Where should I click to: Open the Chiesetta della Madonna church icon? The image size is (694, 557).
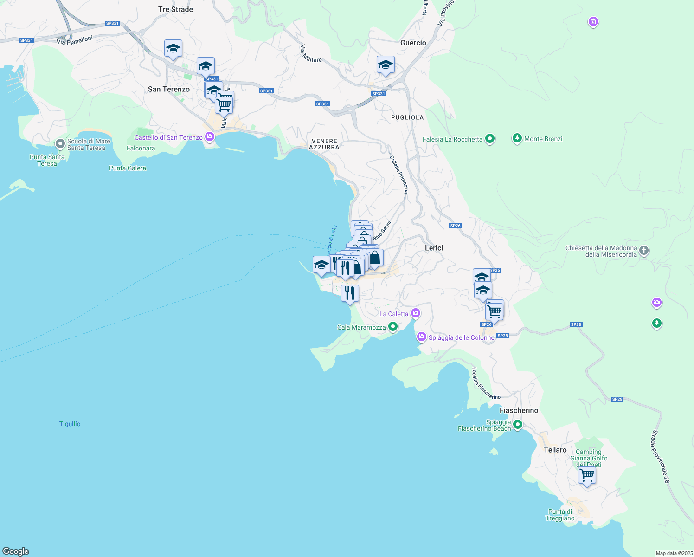[643, 251]
